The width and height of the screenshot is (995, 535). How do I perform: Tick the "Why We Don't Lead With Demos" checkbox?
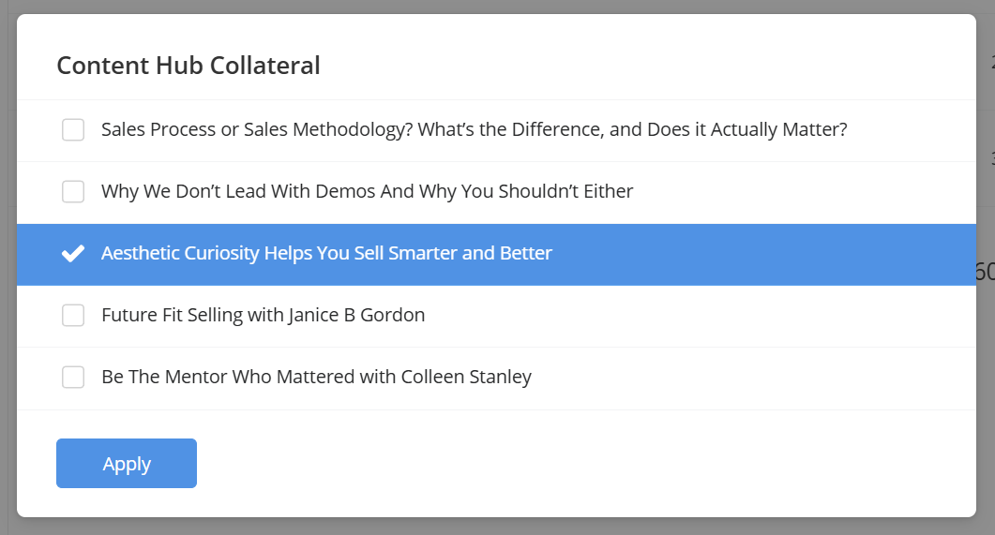click(73, 192)
